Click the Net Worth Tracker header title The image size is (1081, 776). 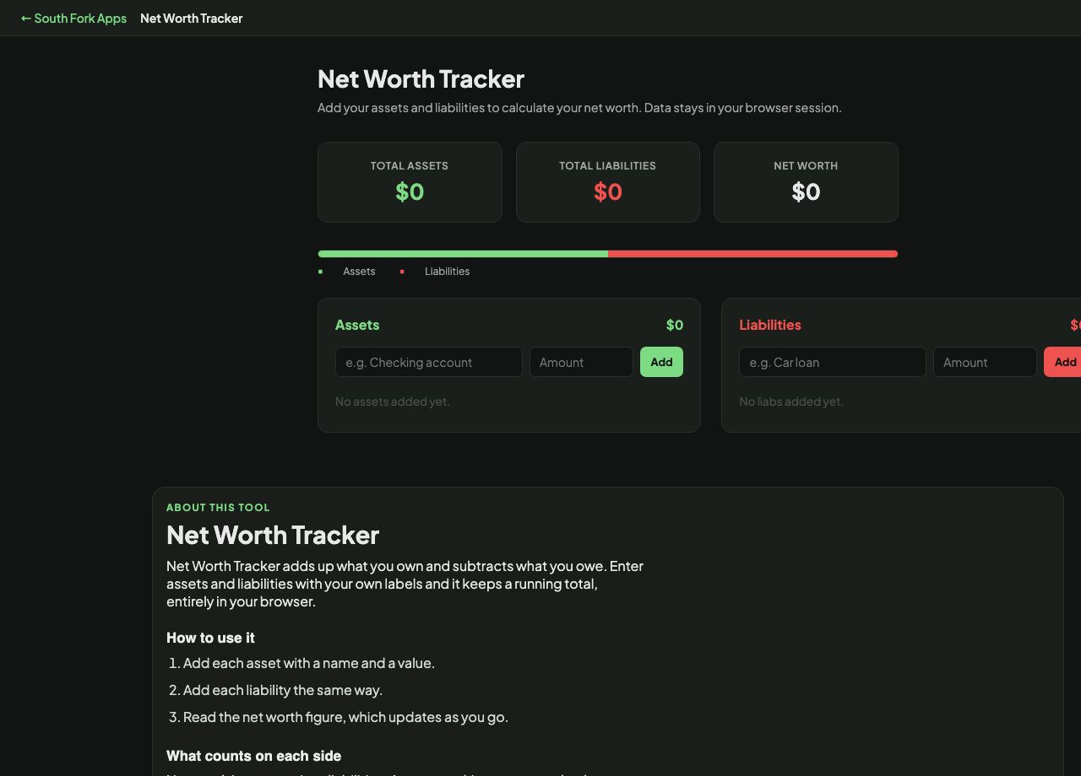tap(191, 18)
